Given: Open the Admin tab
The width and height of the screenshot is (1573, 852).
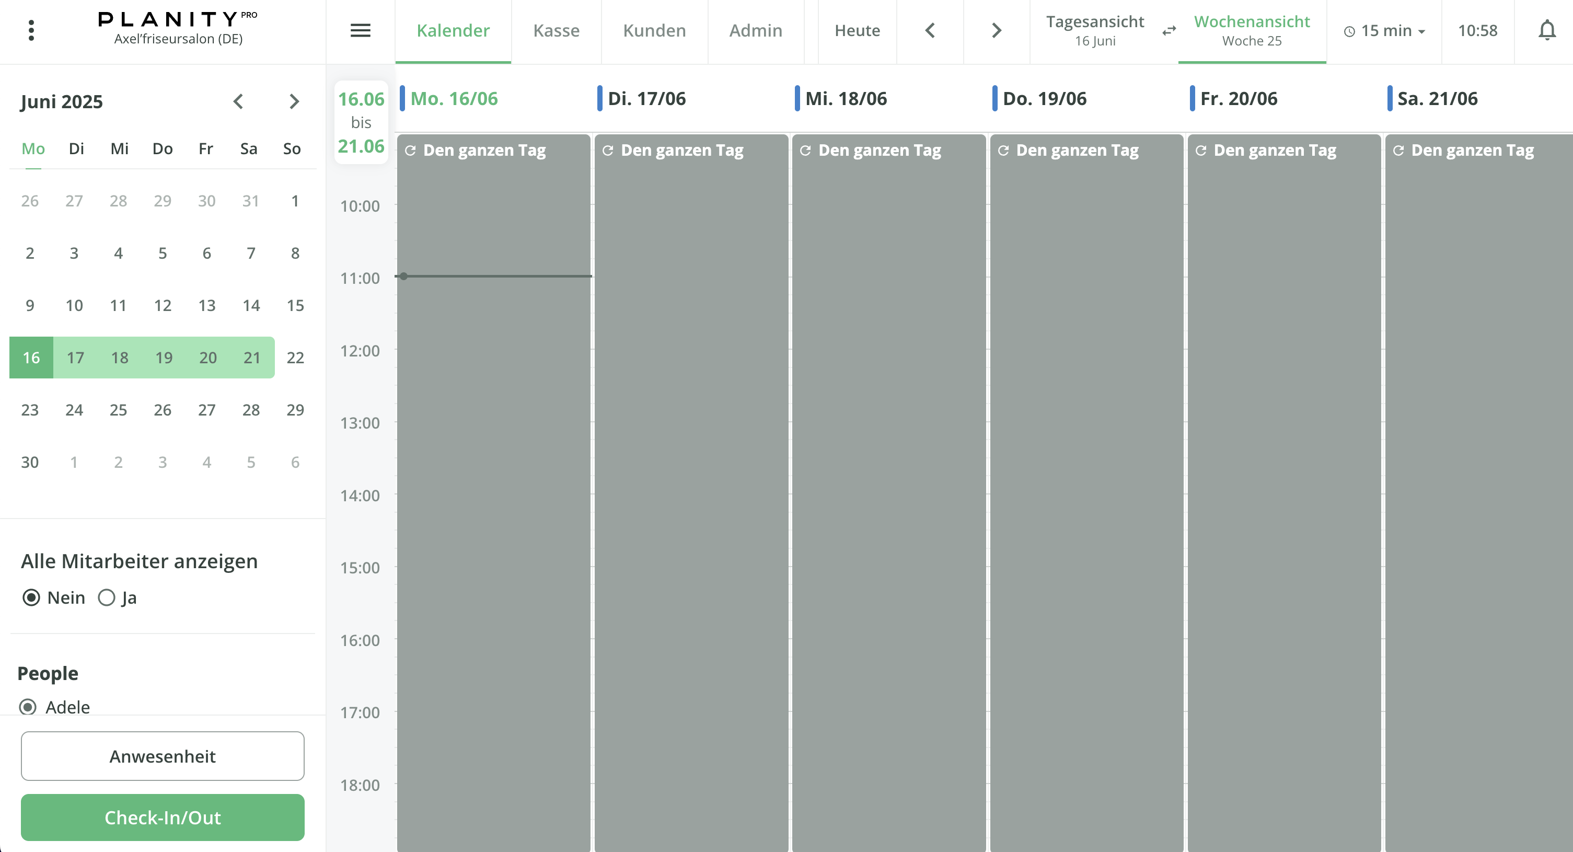Looking at the screenshot, I should 756,30.
